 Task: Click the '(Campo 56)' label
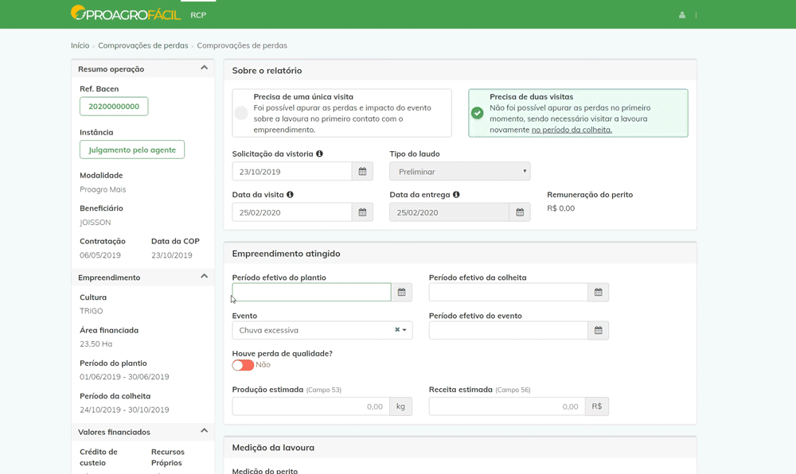pos(513,390)
